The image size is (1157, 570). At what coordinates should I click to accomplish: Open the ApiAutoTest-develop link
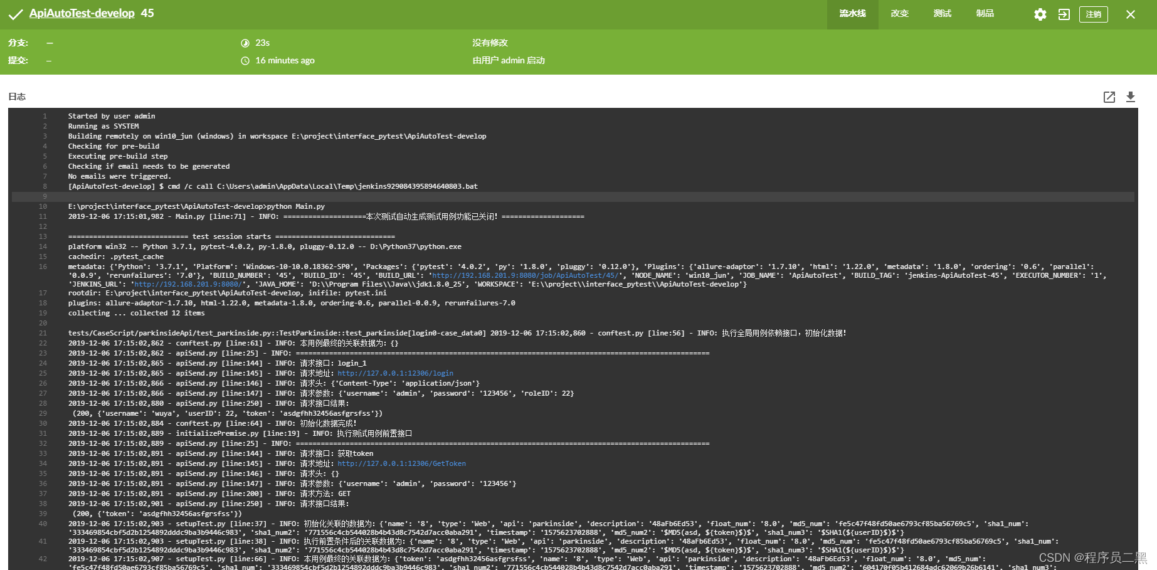82,13
